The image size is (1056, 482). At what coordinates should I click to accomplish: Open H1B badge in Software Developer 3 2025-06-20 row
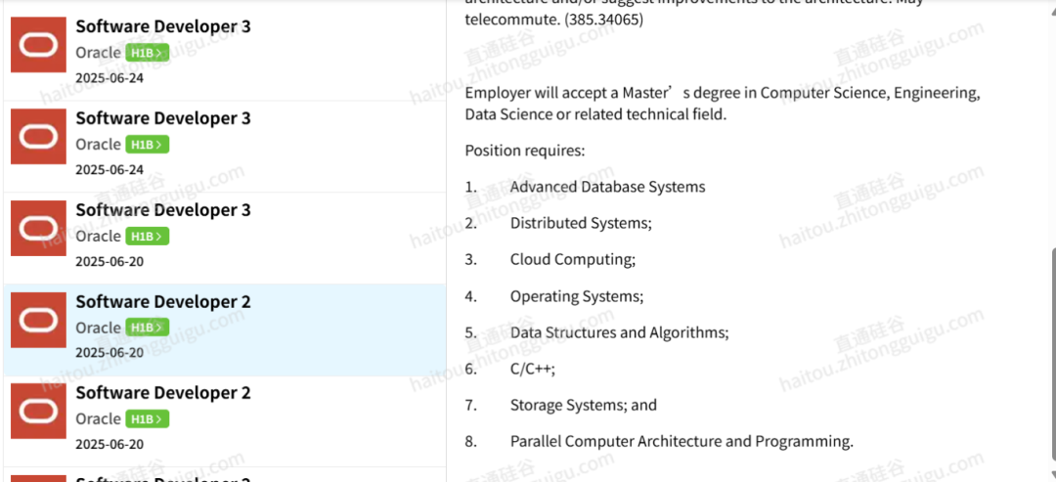(147, 237)
